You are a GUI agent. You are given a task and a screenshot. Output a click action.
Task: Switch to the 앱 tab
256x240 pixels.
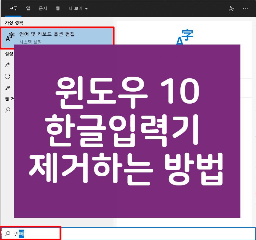click(28, 8)
